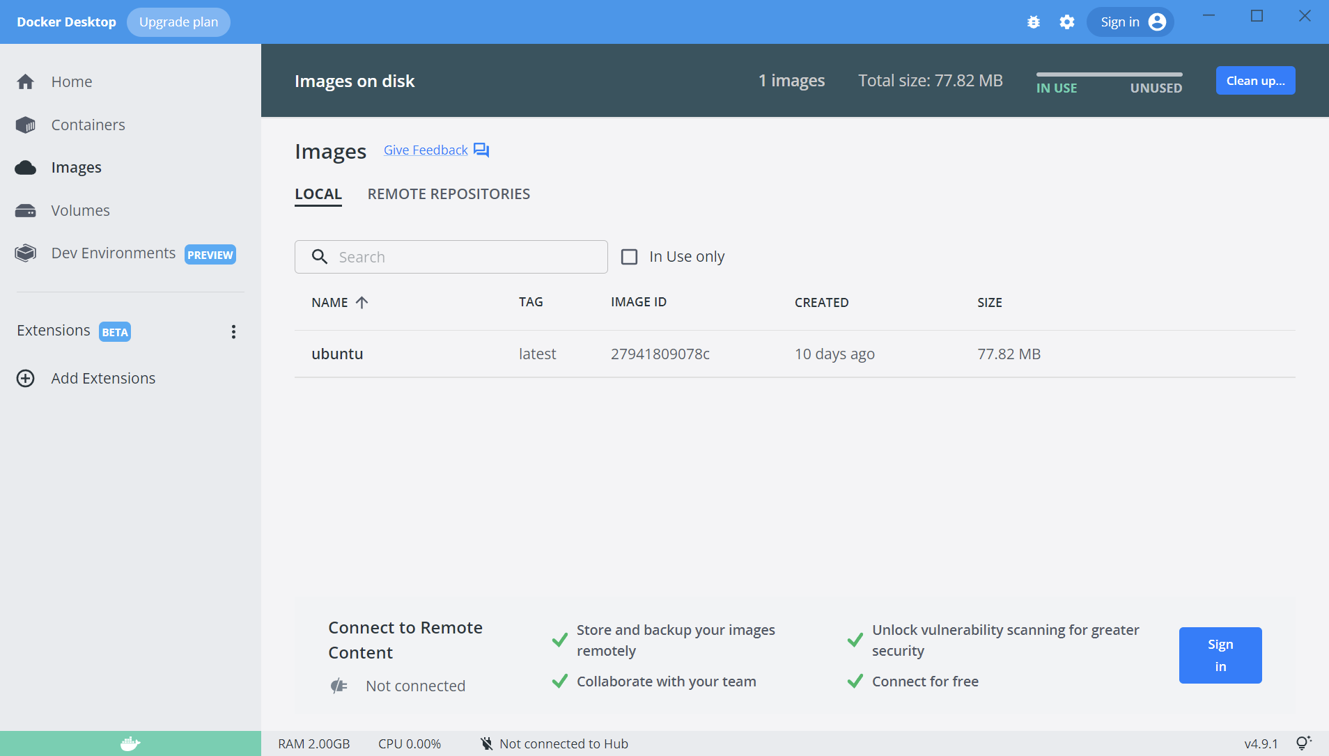Focus the image Search field

(460, 257)
